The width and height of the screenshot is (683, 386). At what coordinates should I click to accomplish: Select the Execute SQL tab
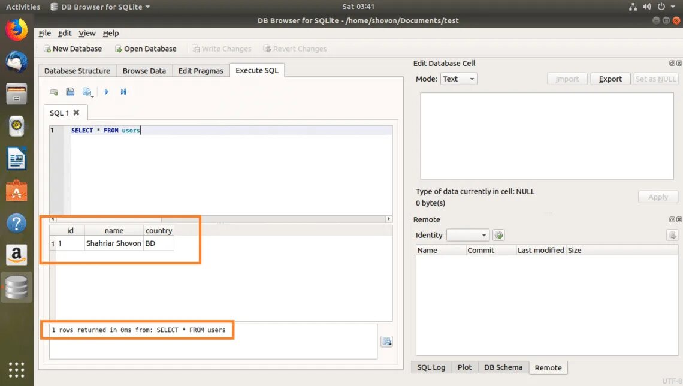point(257,70)
